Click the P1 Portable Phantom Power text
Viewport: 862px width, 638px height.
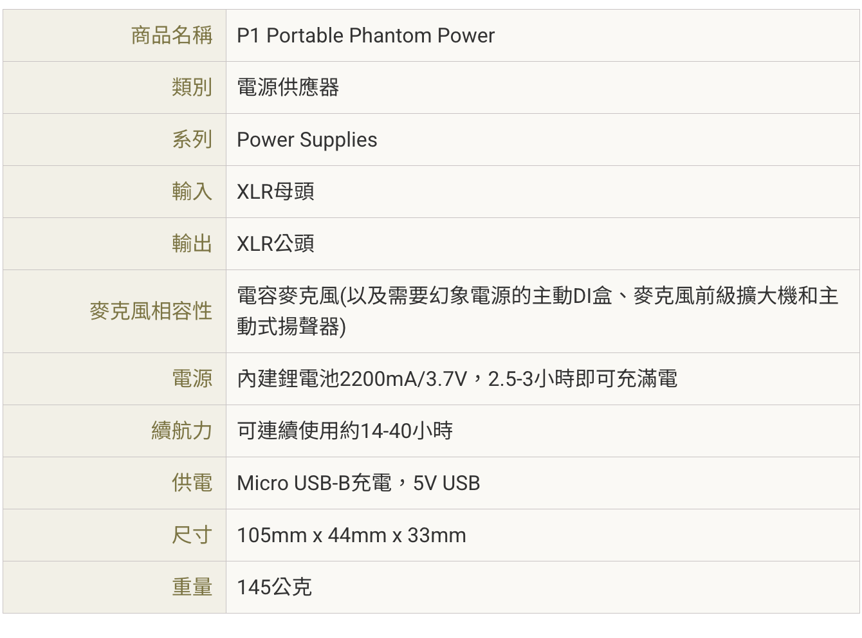[365, 35]
